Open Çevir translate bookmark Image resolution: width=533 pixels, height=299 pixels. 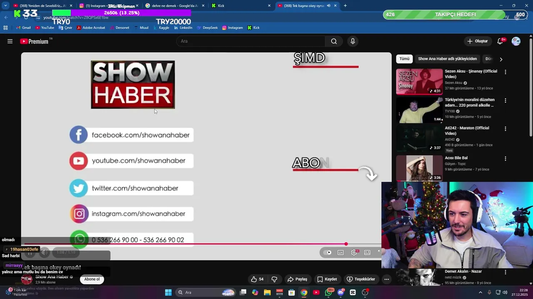pyautogui.click(x=65, y=28)
